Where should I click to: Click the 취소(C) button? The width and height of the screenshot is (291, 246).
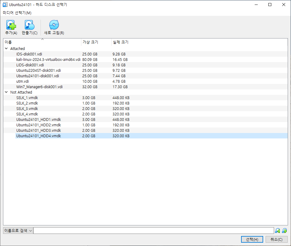click(276, 239)
